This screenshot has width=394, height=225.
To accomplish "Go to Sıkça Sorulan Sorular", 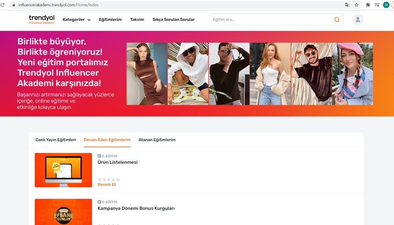I will click(x=173, y=19).
